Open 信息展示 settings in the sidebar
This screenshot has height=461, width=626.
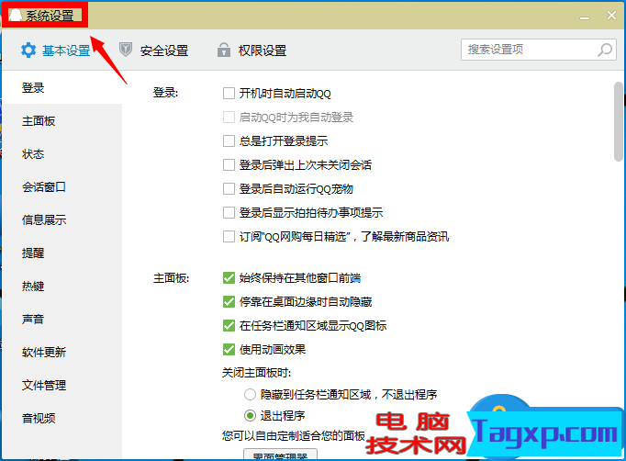(x=61, y=219)
